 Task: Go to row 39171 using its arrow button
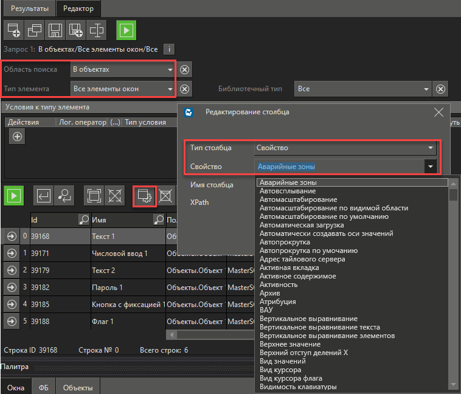[x=12, y=253]
